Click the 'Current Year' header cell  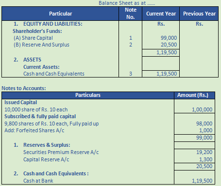[161, 14]
